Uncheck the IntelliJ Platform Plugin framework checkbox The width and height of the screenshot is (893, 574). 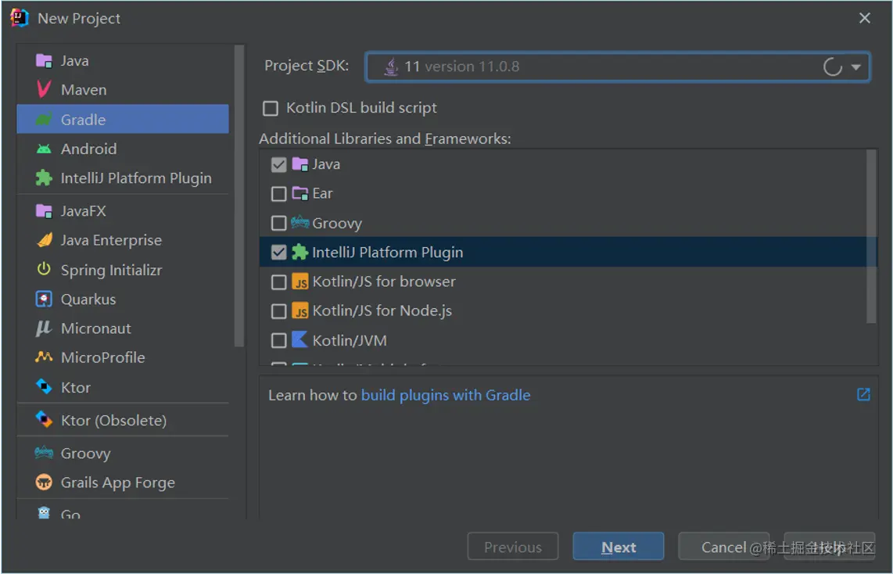(278, 253)
